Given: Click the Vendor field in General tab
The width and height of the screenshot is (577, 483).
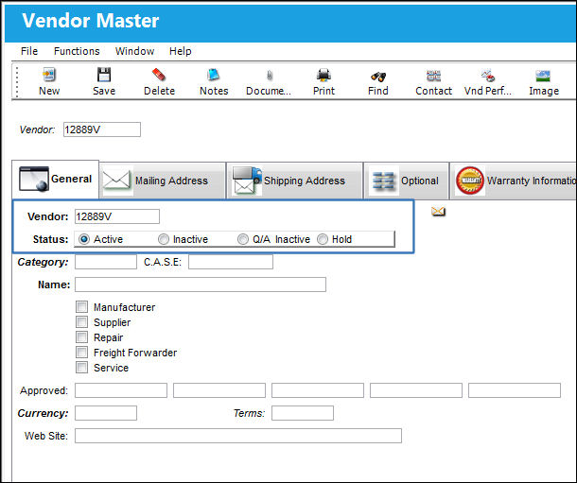Looking at the screenshot, I should coord(117,216).
